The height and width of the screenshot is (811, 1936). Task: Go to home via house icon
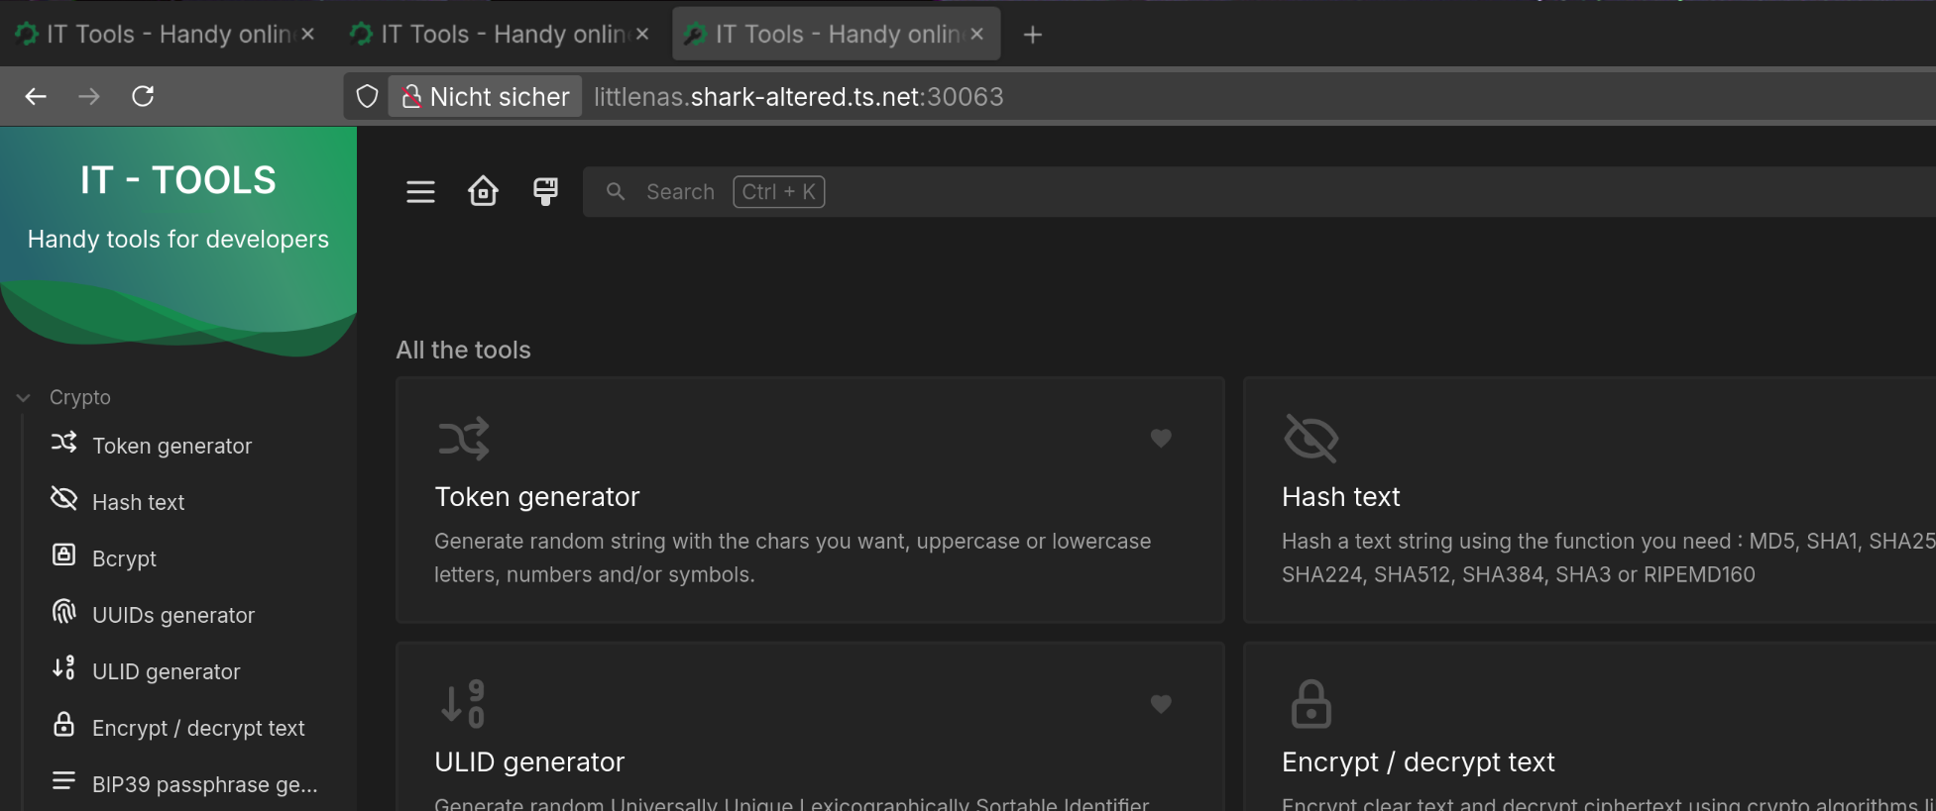pyautogui.click(x=483, y=191)
